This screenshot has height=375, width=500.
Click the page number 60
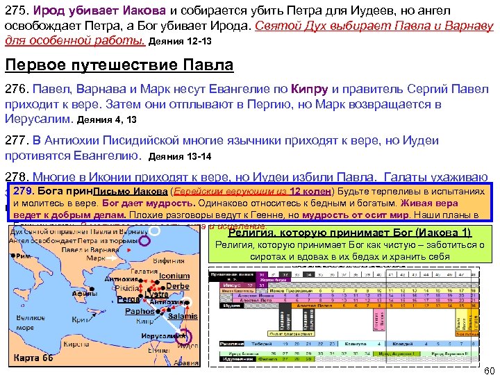[490, 371]
